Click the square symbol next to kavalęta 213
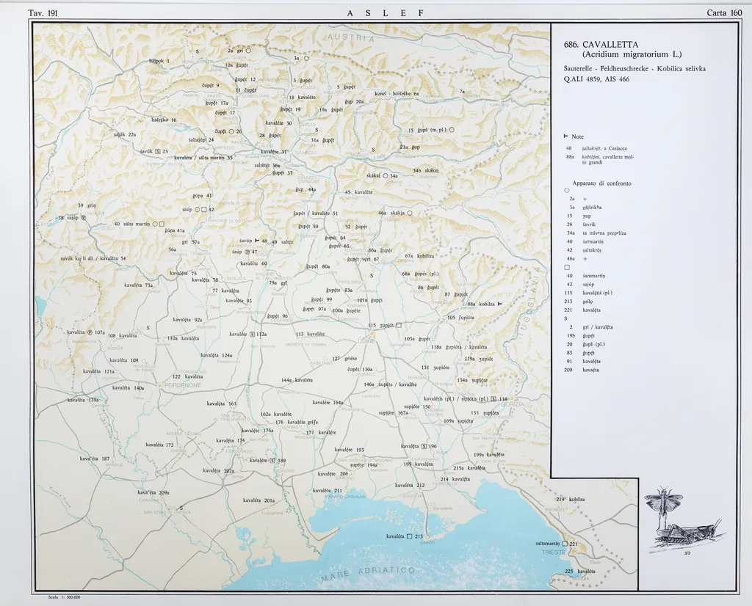This screenshot has height=606, width=752. pyautogui.click(x=409, y=536)
